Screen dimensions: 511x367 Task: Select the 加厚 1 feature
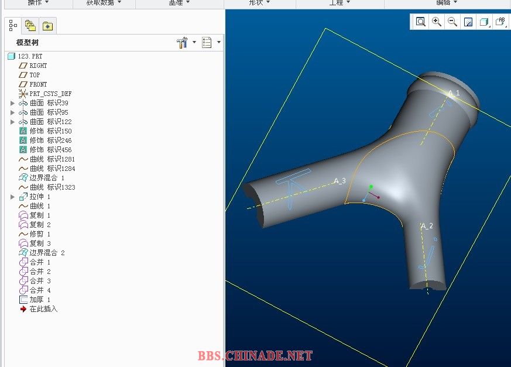point(40,300)
